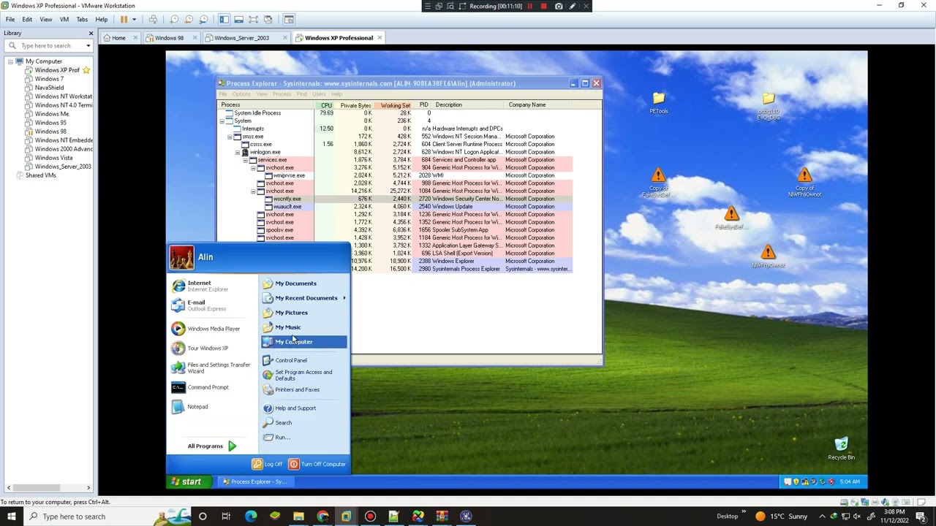936x526 pixels.
Task: Expand My Recent Documents submenu
Action: pyautogui.click(x=304, y=298)
